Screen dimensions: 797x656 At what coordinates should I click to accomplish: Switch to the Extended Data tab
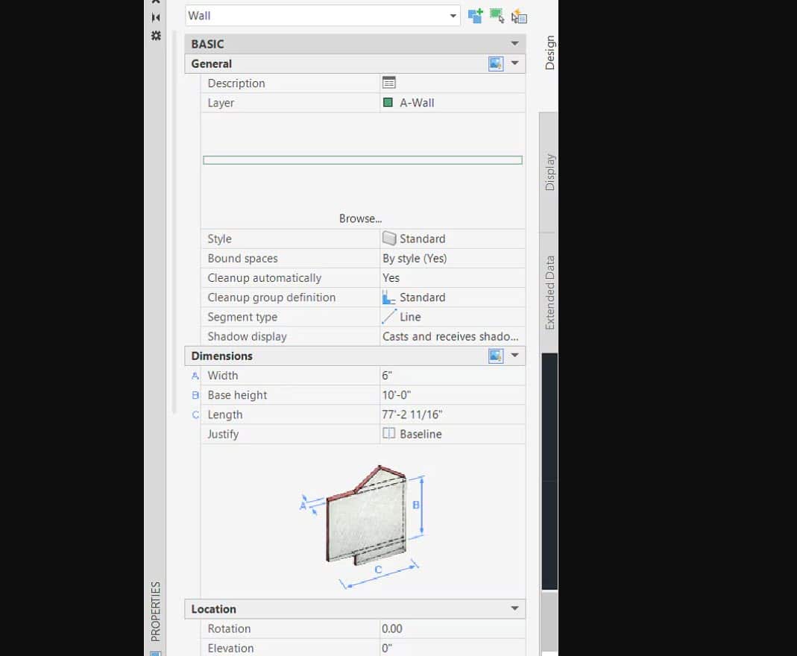549,292
